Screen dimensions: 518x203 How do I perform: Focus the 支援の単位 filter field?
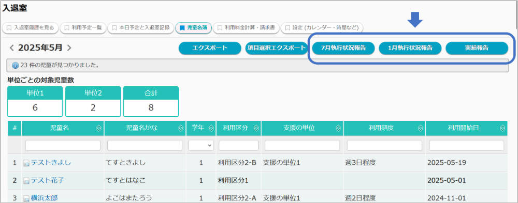303,145
